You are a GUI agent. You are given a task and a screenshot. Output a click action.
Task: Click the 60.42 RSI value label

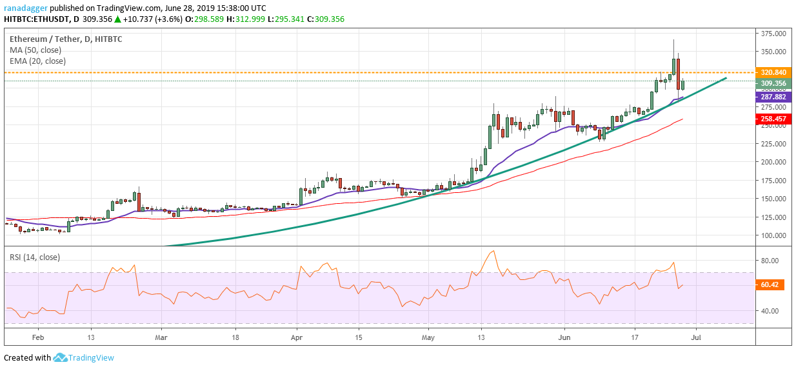click(769, 285)
